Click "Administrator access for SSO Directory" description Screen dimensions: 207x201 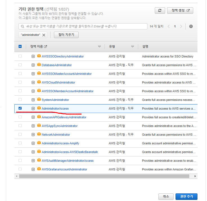167,56
